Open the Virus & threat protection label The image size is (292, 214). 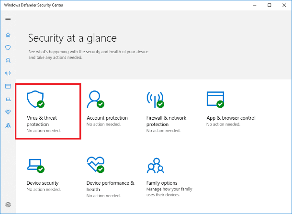pos(42,121)
